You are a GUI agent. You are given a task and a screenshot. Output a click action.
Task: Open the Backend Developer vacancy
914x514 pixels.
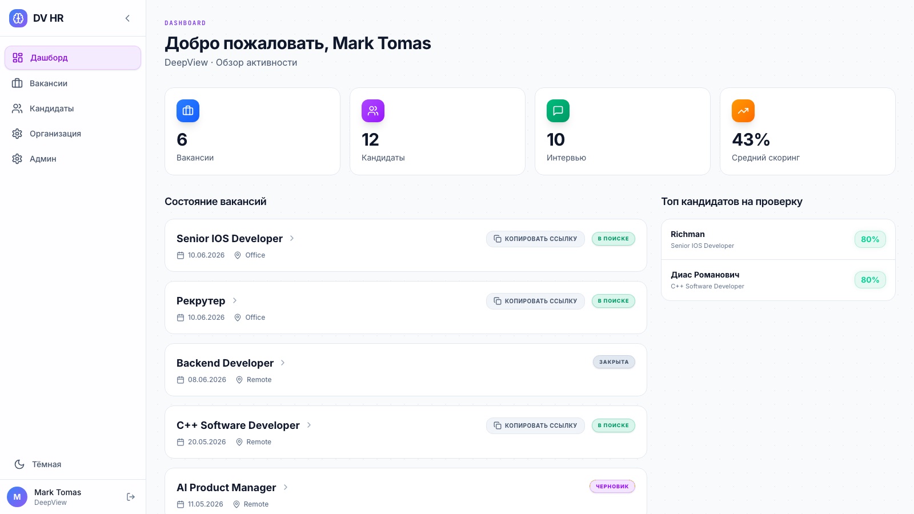point(225,363)
